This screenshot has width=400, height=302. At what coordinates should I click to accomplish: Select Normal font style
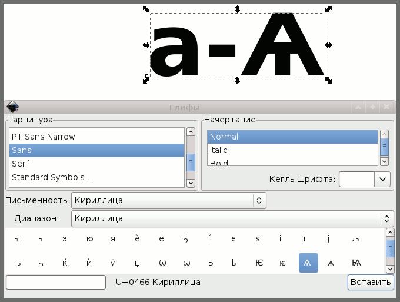coord(292,137)
